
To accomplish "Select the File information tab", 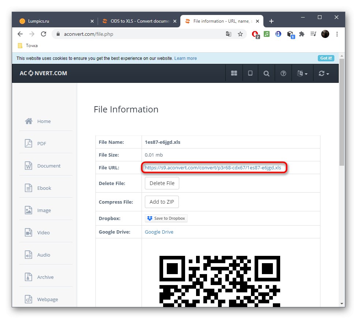I will point(222,21).
